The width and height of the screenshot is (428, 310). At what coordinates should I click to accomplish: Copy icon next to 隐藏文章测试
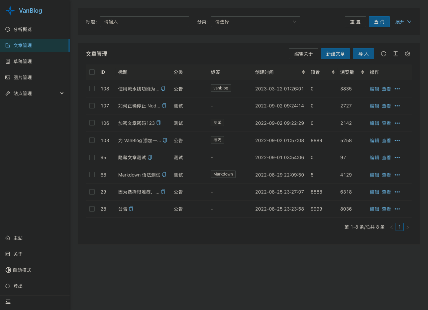coord(150,157)
